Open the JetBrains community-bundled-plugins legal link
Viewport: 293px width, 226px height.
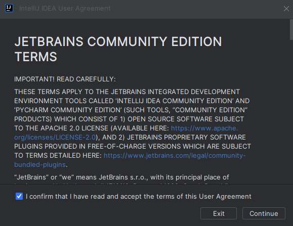coord(175,155)
